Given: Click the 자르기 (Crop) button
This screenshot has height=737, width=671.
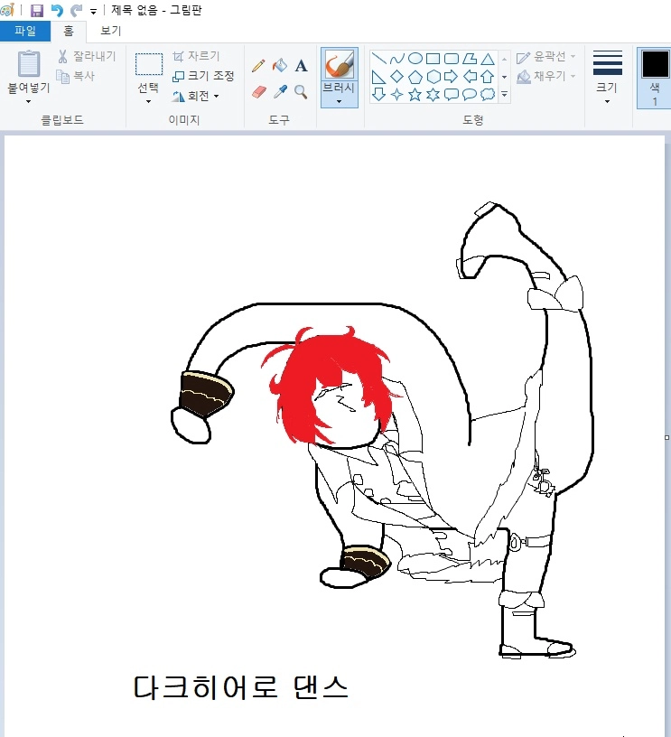Looking at the screenshot, I should coord(196,56).
